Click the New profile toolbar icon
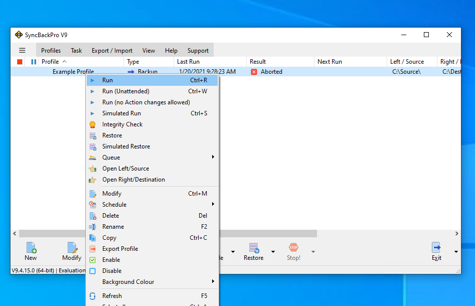 click(x=31, y=248)
